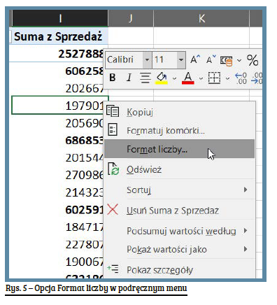Screen dimensions: 277x305
Task: Choose Formatuj komórki from context menu
Action: [180, 130]
